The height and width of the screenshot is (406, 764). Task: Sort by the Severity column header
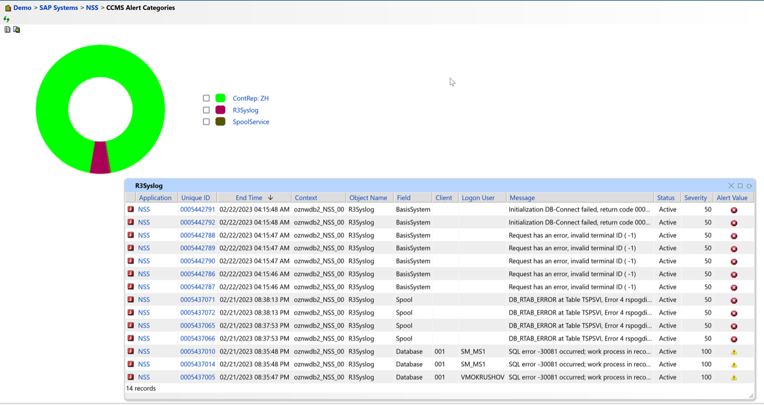[x=696, y=198]
